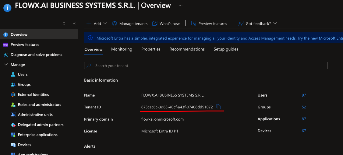Screen dimensions: 343x155
Task: Click the Preview features sidebar icon
Action: click(6, 44)
